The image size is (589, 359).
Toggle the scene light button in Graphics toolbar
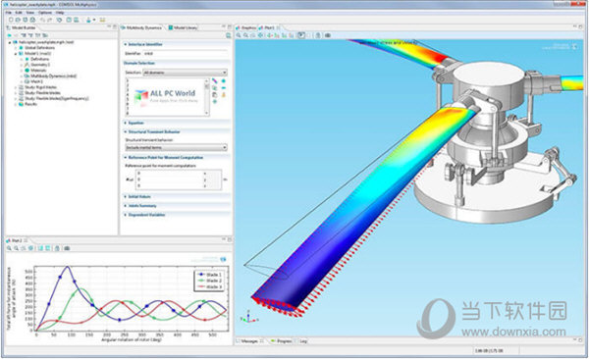pos(301,35)
